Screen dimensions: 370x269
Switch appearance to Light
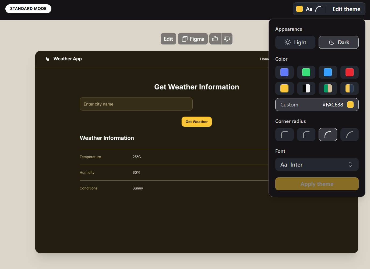tap(295, 42)
